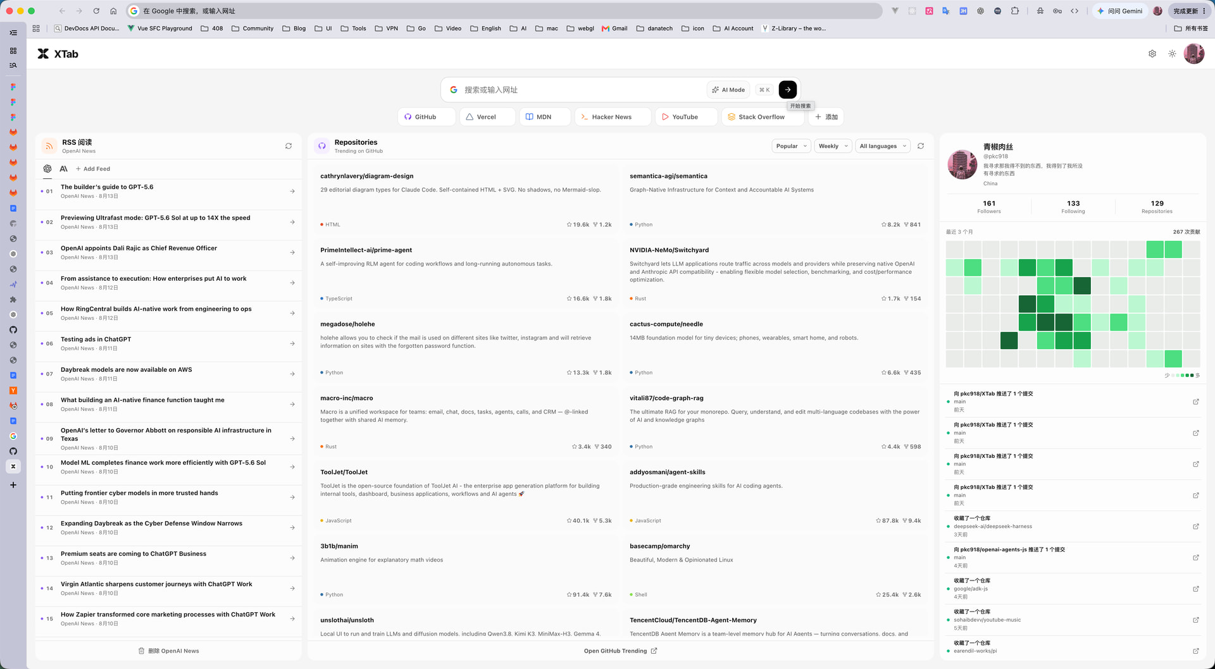Open the webgl bookmarks folder
The image size is (1215, 669).
580,28
